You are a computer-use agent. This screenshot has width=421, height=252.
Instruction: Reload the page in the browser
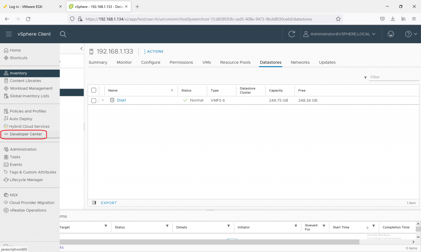click(x=28, y=19)
